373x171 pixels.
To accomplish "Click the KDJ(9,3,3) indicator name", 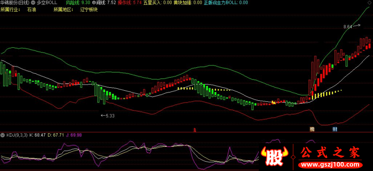I will click(17, 135).
